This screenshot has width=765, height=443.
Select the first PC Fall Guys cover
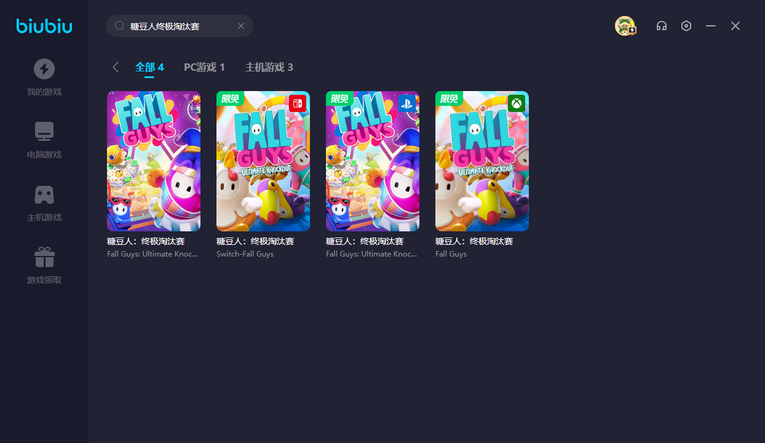point(154,161)
